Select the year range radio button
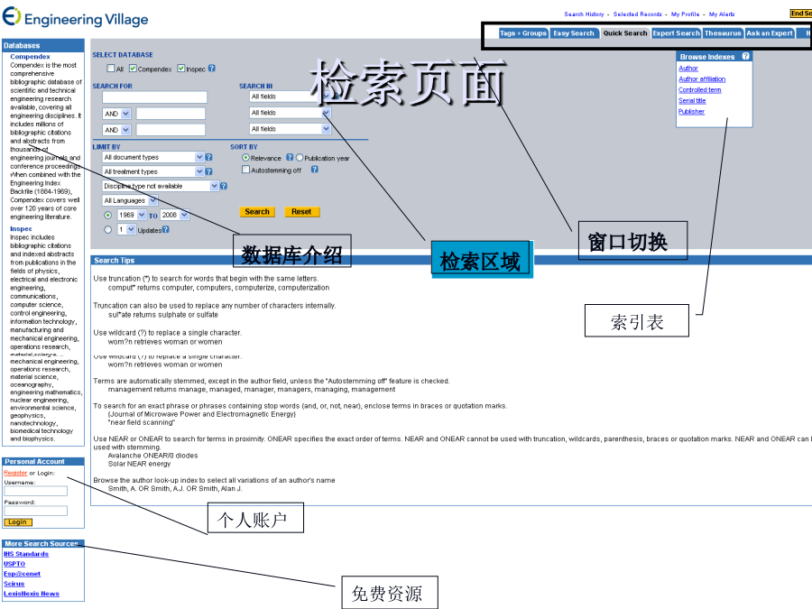The width and height of the screenshot is (812, 609). [x=107, y=215]
